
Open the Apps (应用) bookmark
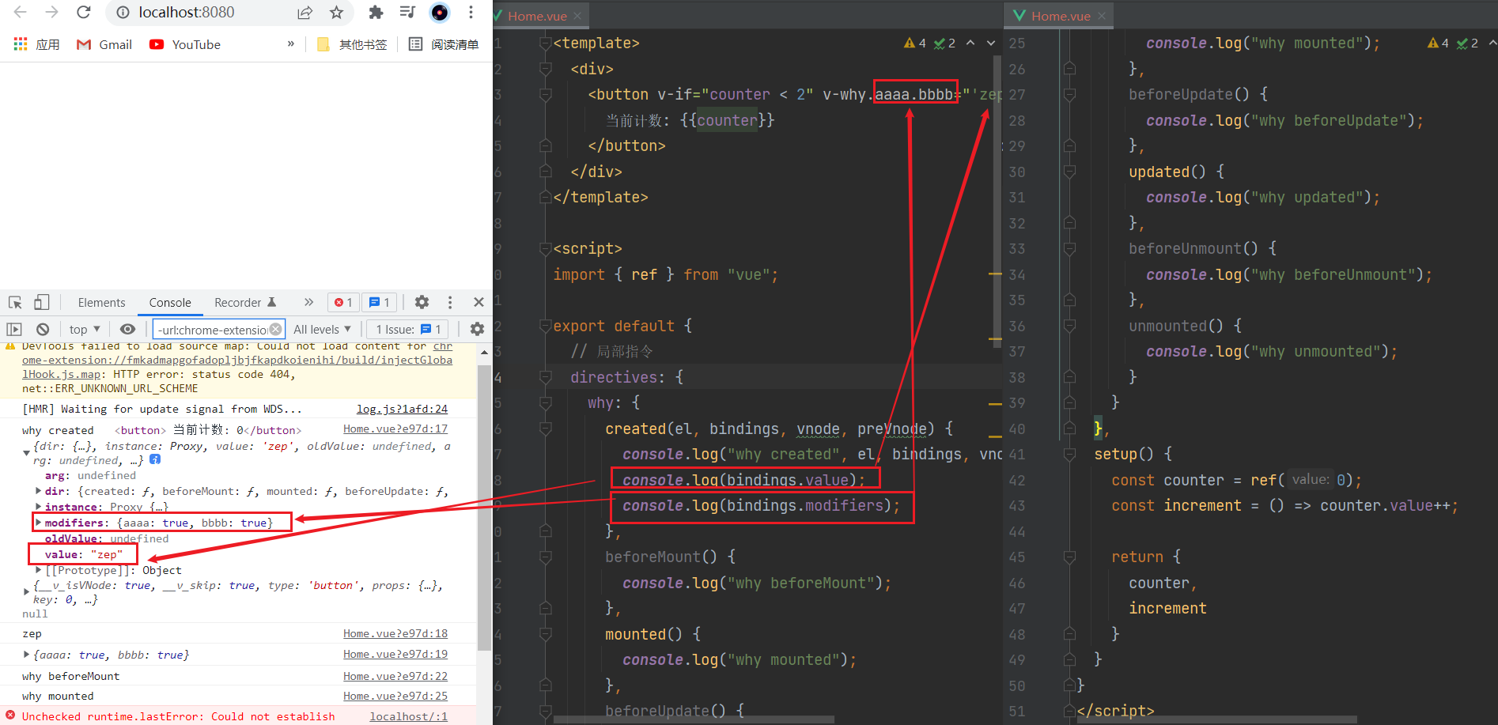pyautogui.click(x=36, y=44)
